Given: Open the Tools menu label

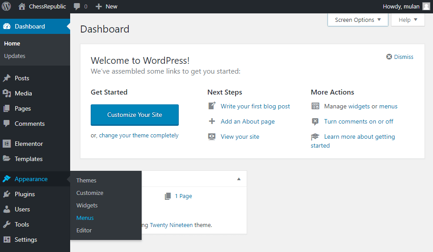Looking at the screenshot, I should coord(21,224).
